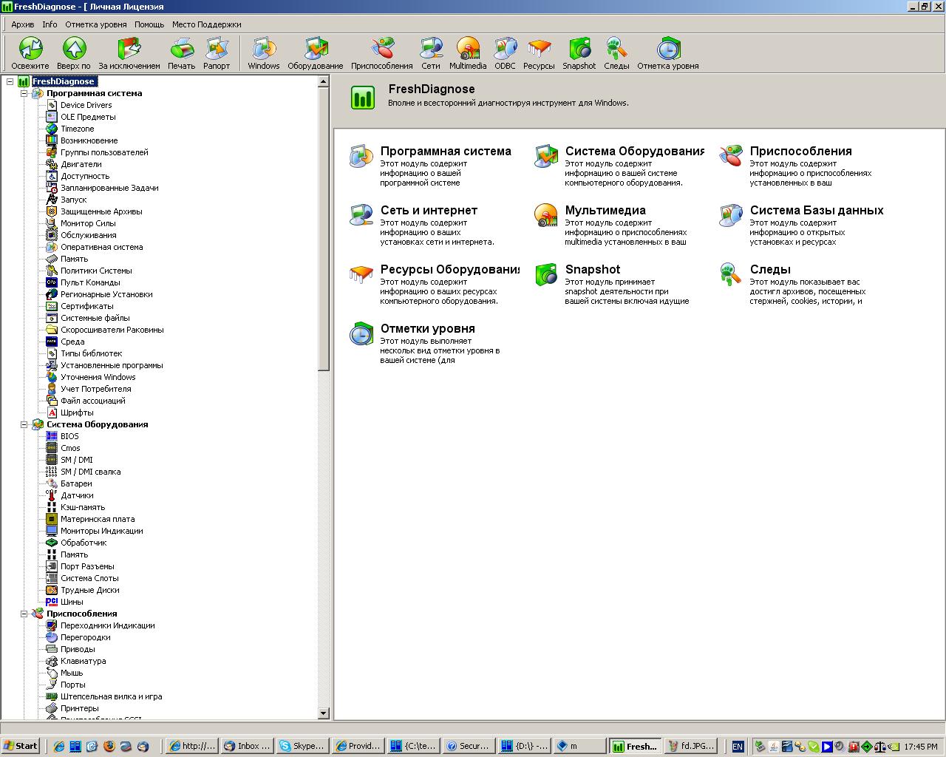This screenshot has width=946, height=757.
Task: Click the Start button on taskbar
Action: 21,746
